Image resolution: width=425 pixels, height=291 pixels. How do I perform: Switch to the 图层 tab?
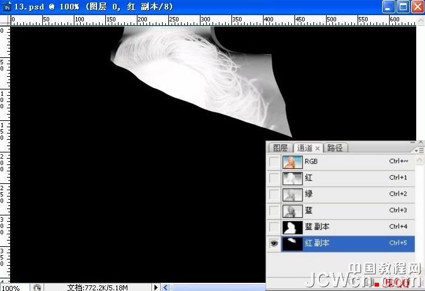(x=280, y=148)
